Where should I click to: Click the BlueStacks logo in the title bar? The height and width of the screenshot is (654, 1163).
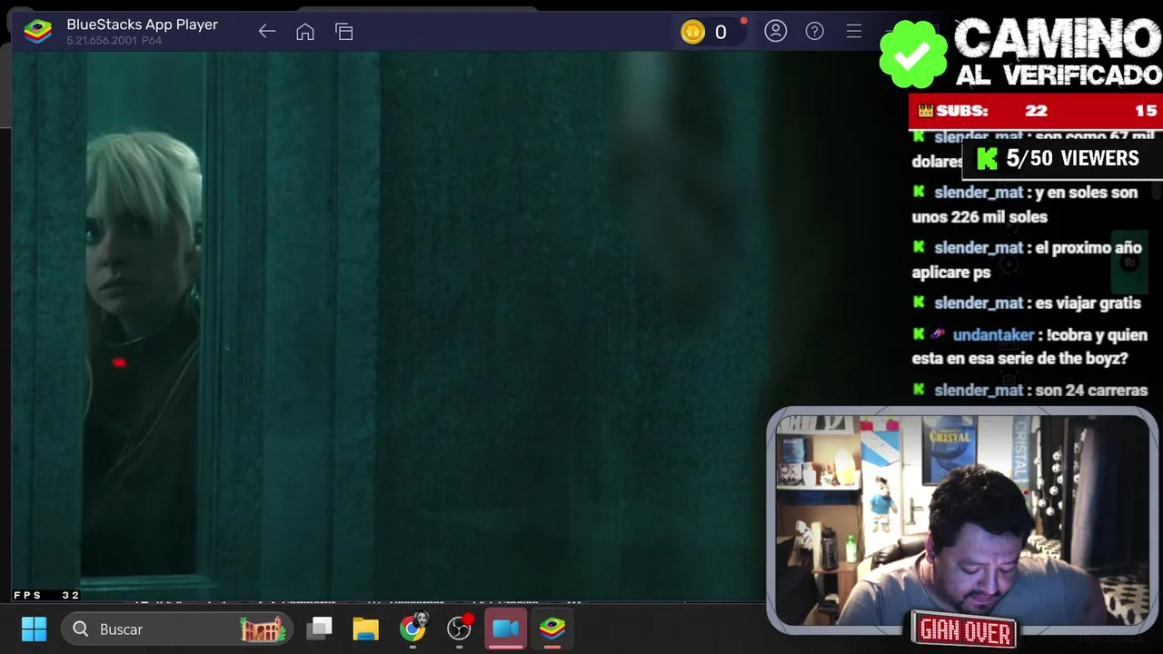[37, 31]
